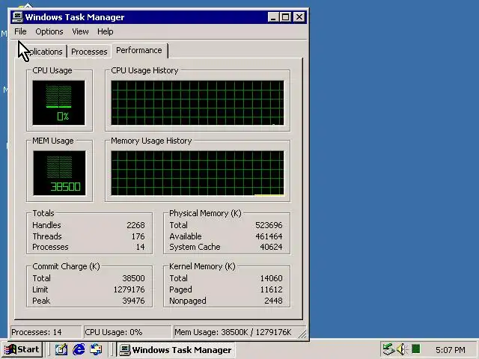The width and height of the screenshot is (479, 359).
Task: Click the CPU Usage 0% gauge
Action: 58,102
